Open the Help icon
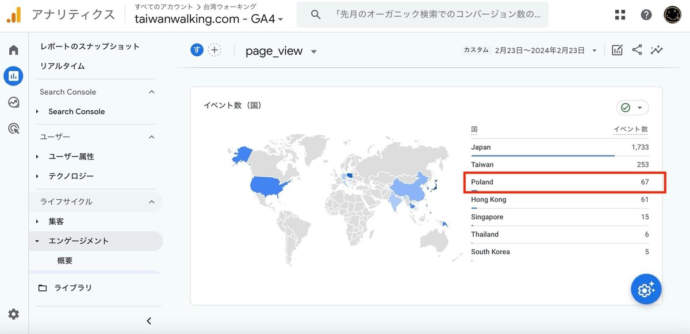The height and width of the screenshot is (334, 690). 646,15
